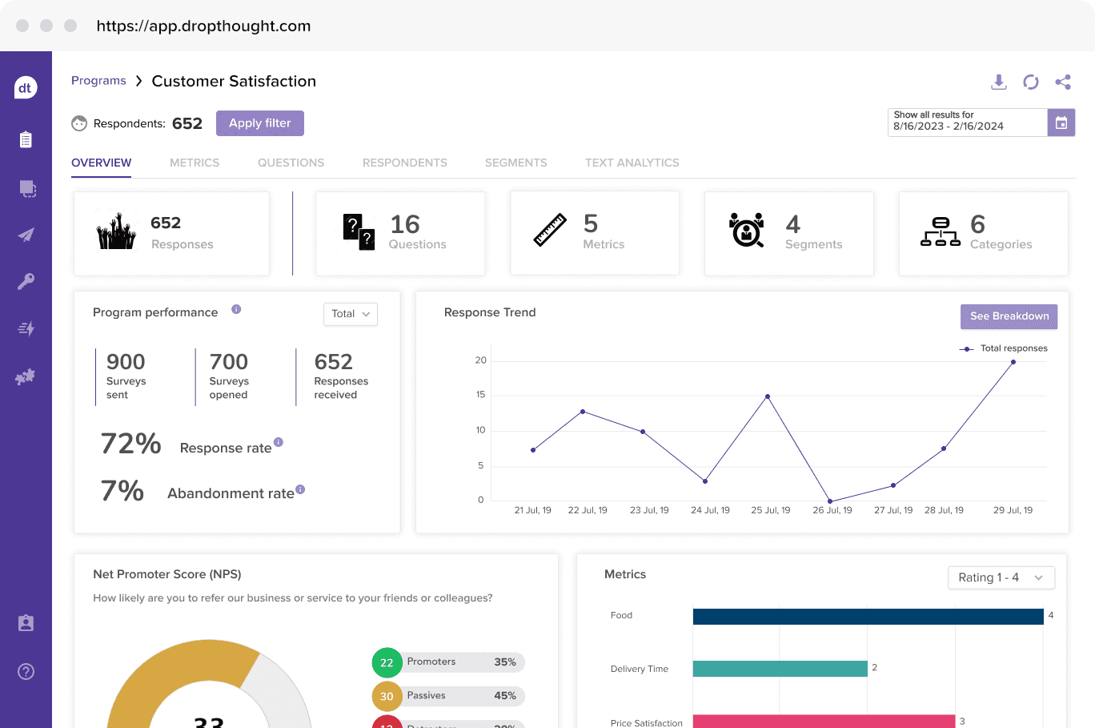Go back to Programs breadcrumb link

click(x=98, y=81)
